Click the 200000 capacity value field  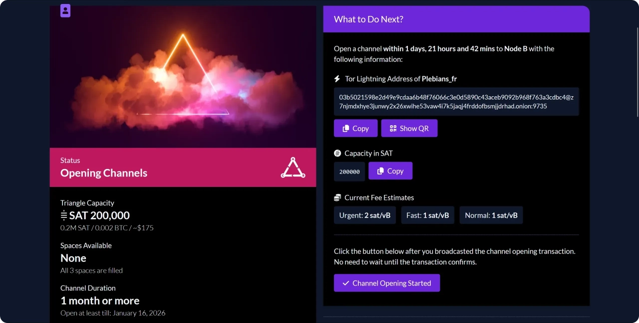click(349, 171)
